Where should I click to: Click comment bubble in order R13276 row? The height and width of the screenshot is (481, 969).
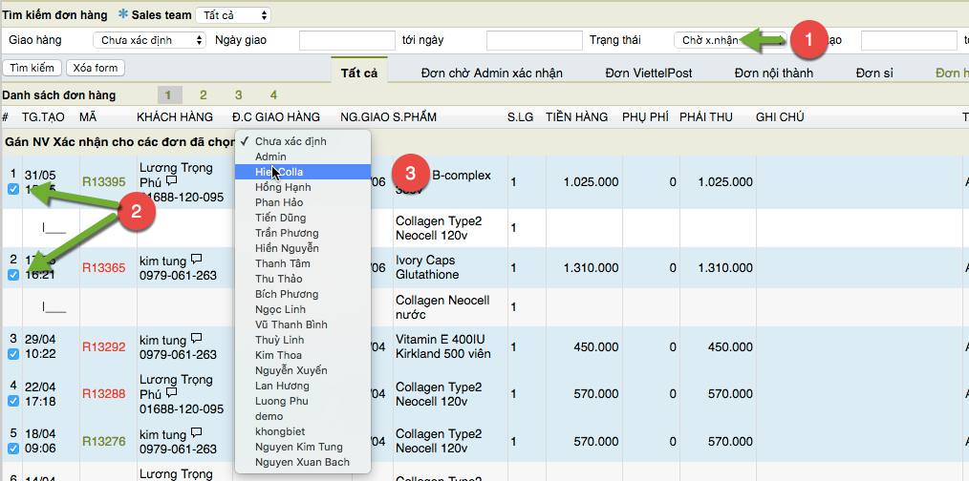[x=196, y=432]
